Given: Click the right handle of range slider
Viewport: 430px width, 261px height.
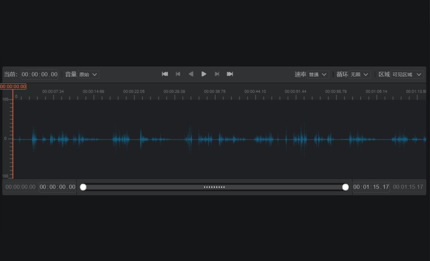Looking at the screenshot, I should [x=345, y=187].
